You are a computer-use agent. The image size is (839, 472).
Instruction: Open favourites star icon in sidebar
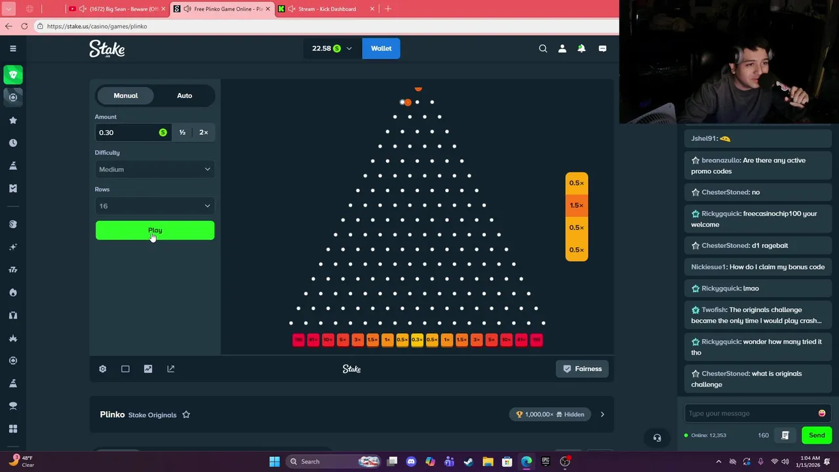13,120
